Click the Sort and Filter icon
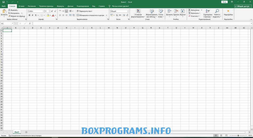253x138 pixels. [208, 11]
